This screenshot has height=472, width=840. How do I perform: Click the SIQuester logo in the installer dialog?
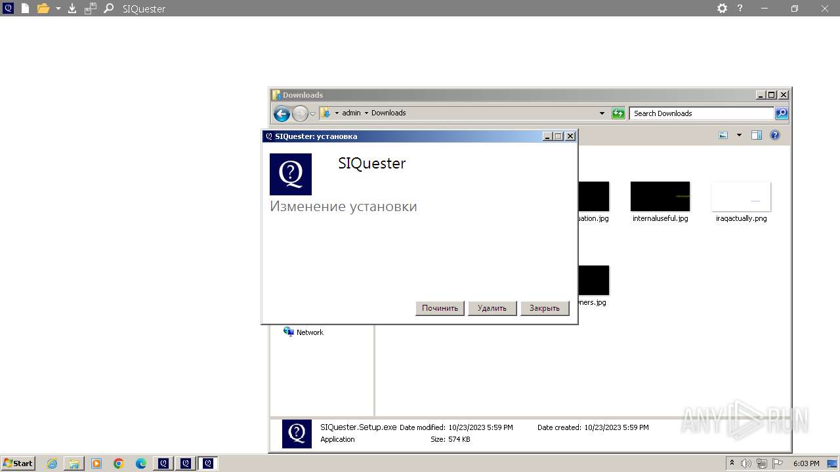[291, 174]
